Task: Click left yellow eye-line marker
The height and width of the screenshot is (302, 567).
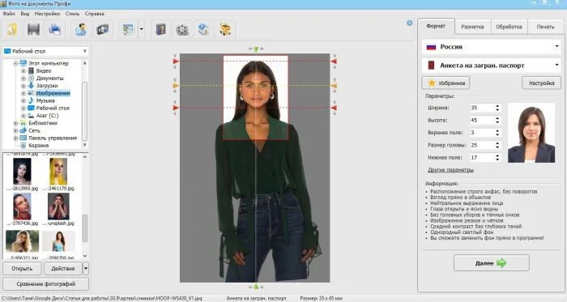Action: coord(176,86)
